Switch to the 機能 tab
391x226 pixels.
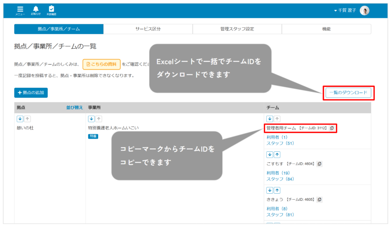pyautogui.click(x=326, y=28)
